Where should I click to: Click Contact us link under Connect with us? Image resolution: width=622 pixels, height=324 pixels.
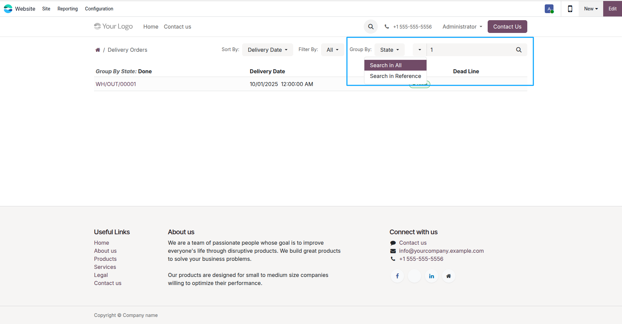[x=413, y=243]
